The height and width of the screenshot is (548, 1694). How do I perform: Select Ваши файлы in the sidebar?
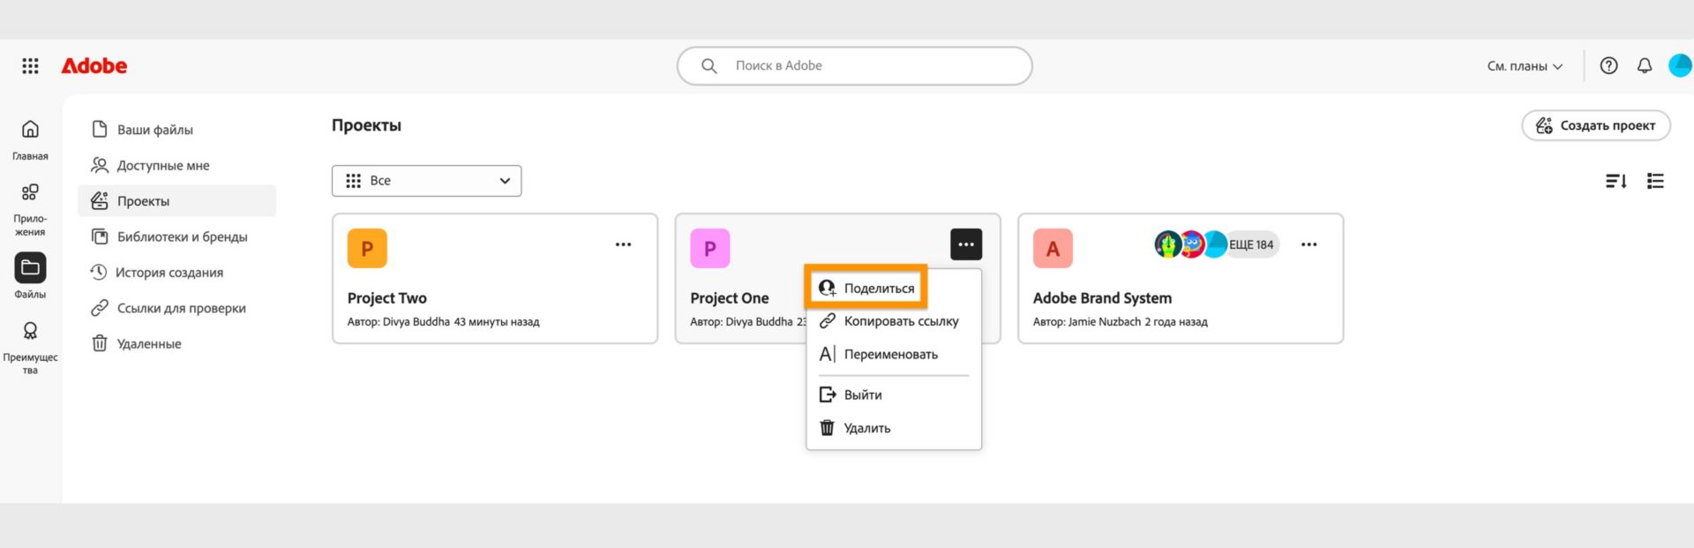176,130
